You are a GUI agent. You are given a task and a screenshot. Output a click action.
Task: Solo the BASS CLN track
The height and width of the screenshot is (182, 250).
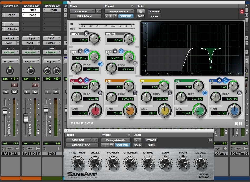[x=6, y=92]
